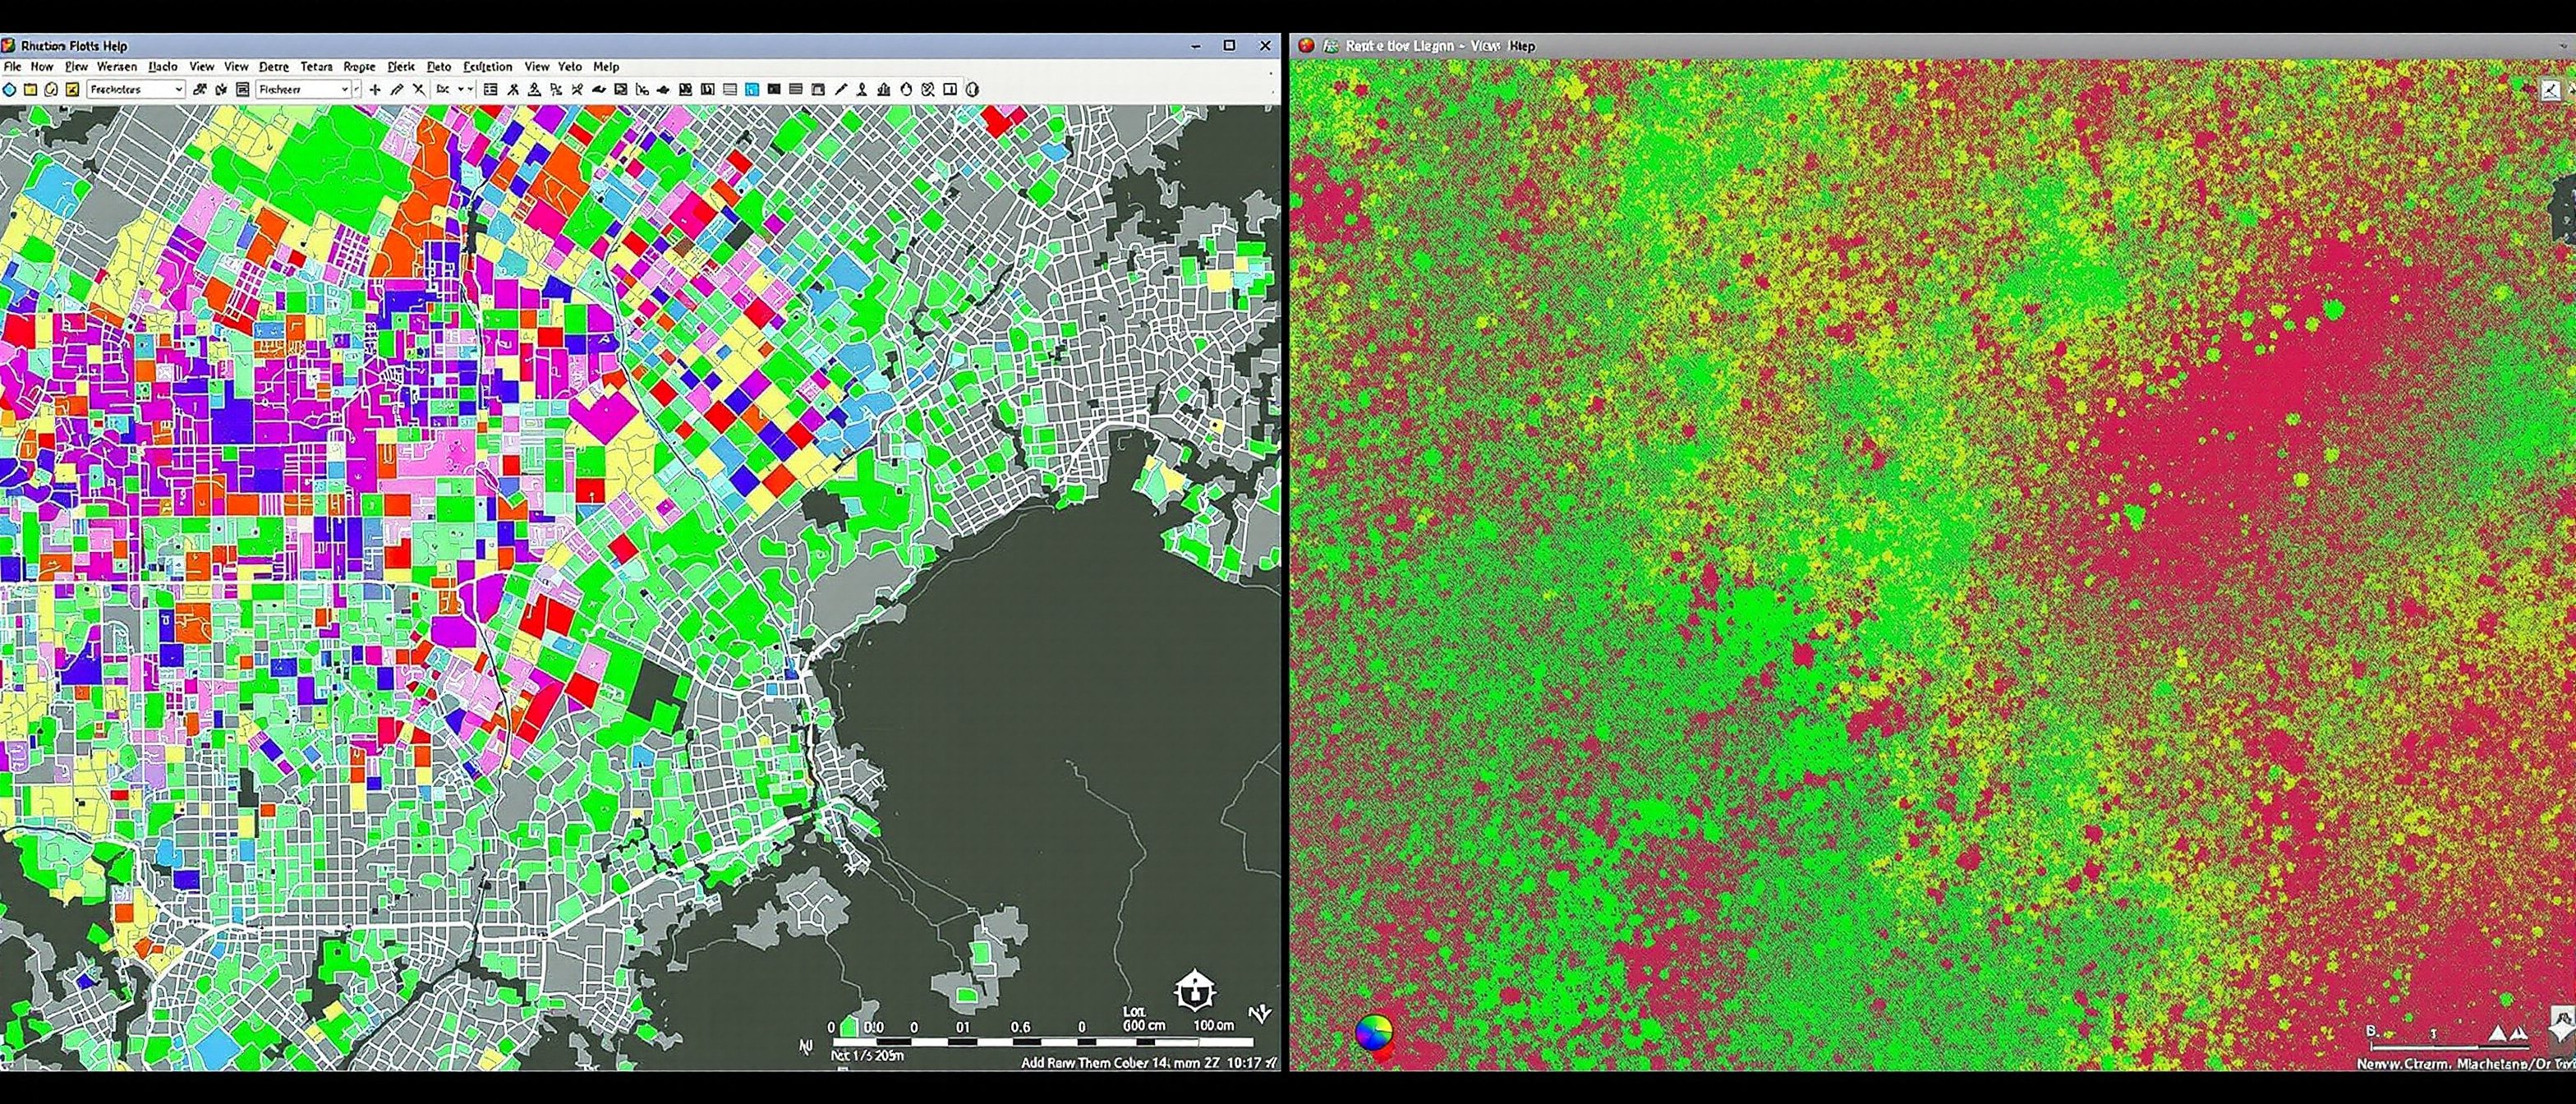Click the running figure toolbar icon
This screenshot has width=2576, height=1104.
coord(512,90)
